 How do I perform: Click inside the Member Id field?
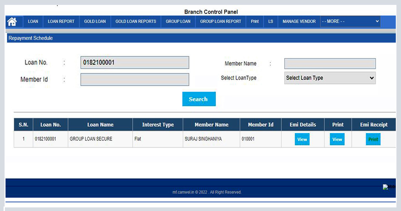coord(134,79)
